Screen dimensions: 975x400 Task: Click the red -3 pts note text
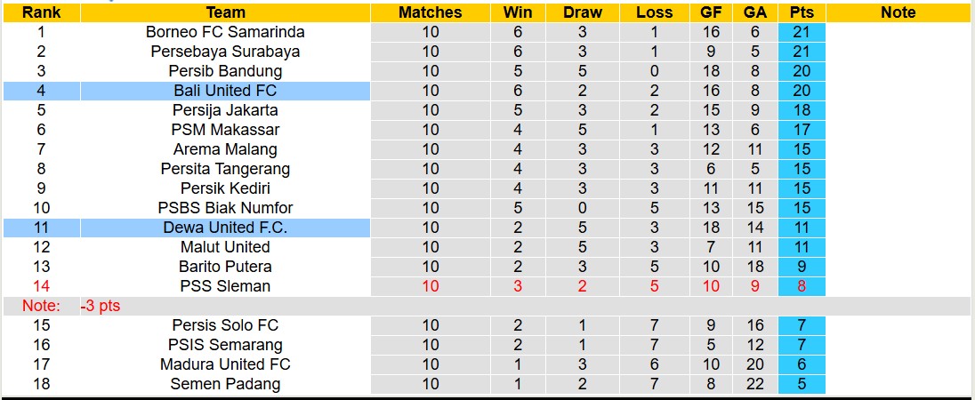pos(100,306)
